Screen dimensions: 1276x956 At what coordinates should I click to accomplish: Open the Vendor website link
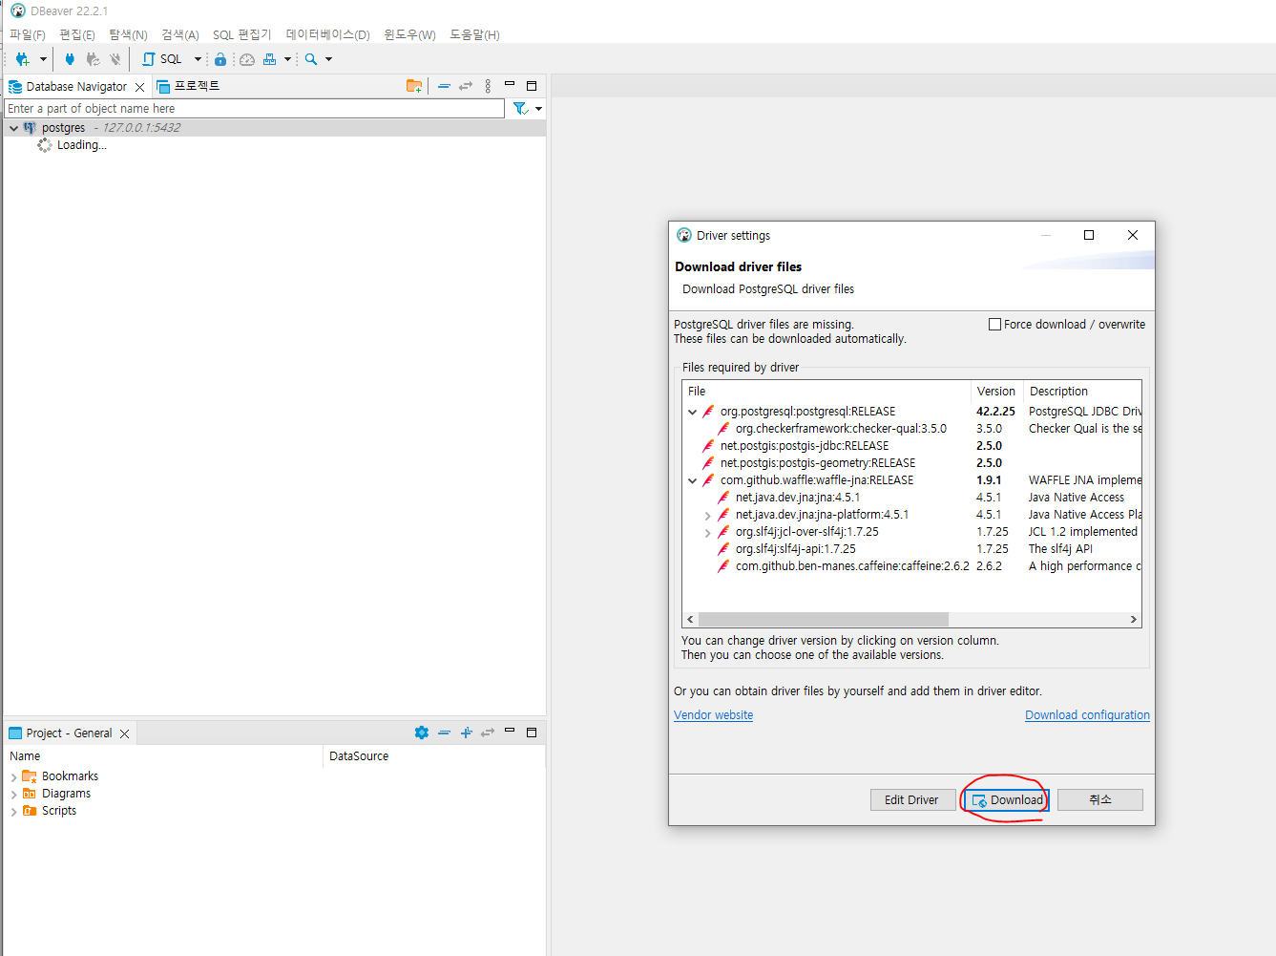click(713, 715)
